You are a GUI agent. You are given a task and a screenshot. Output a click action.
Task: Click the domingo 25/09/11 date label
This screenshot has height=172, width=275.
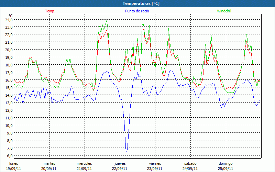coord(225,166)
